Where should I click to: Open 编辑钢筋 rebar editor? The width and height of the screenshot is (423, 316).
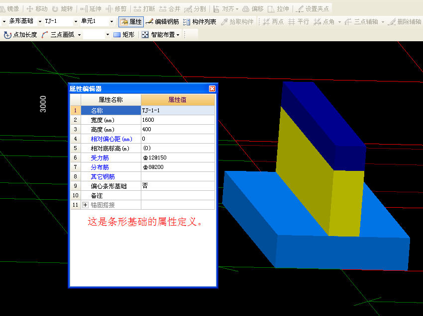coord(162,22)
